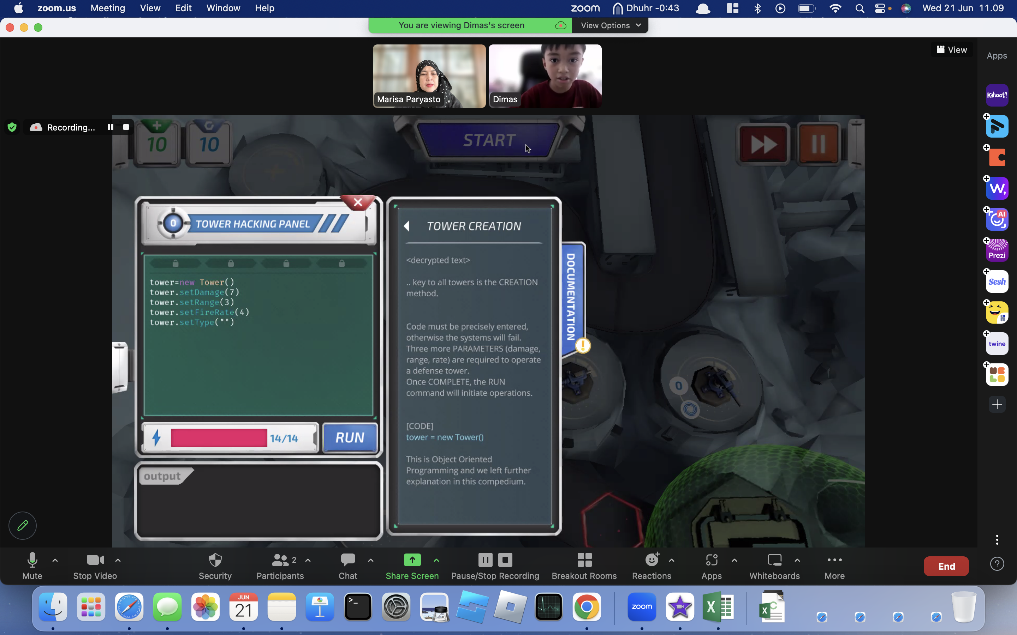Open Breakout Rooms
Viewport: 1017px width, 635px height.
(584, 566)
